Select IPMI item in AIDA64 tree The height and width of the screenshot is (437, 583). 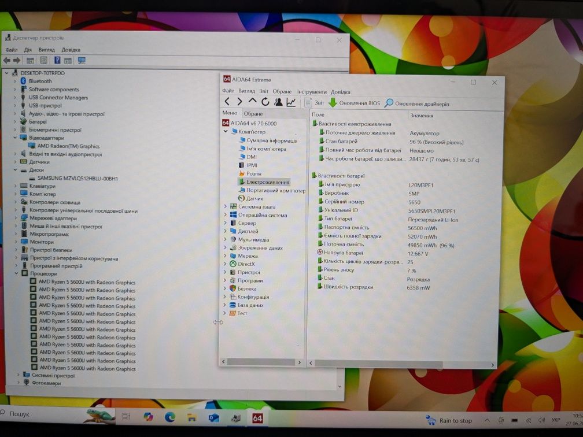(x=248, y=165)
